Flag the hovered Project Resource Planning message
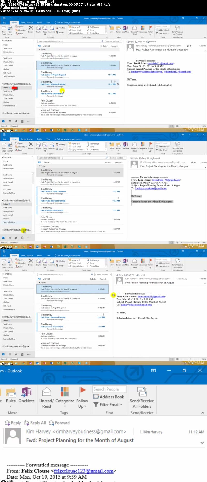The width and height of the screenshot is (207, 482). [115, 81]
